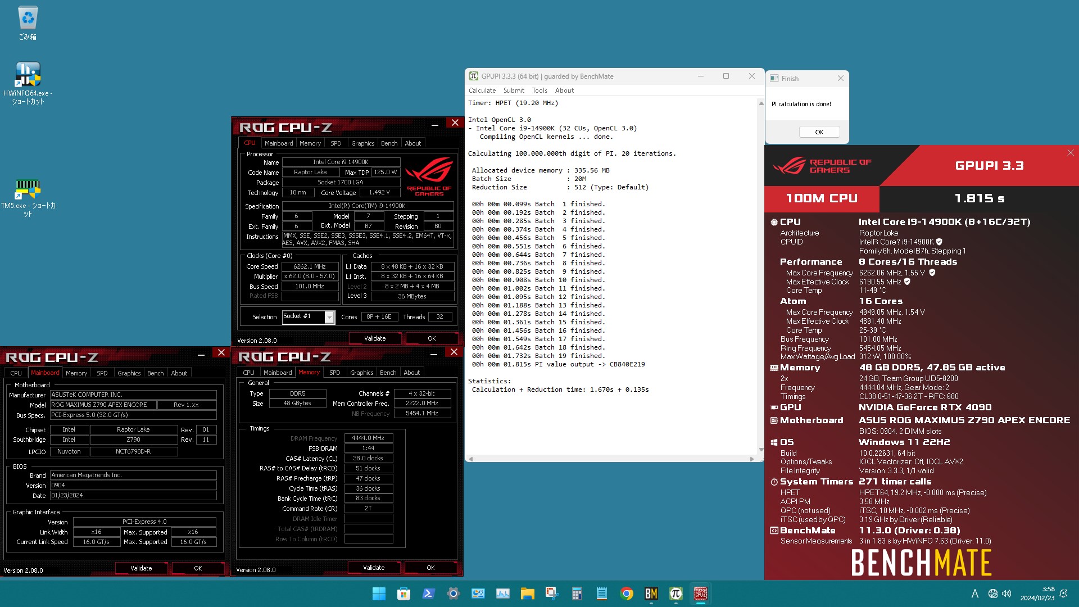Open the Submit menu in GPUPI
This screenshot has width=1079, height=607.
pos(514,90)
